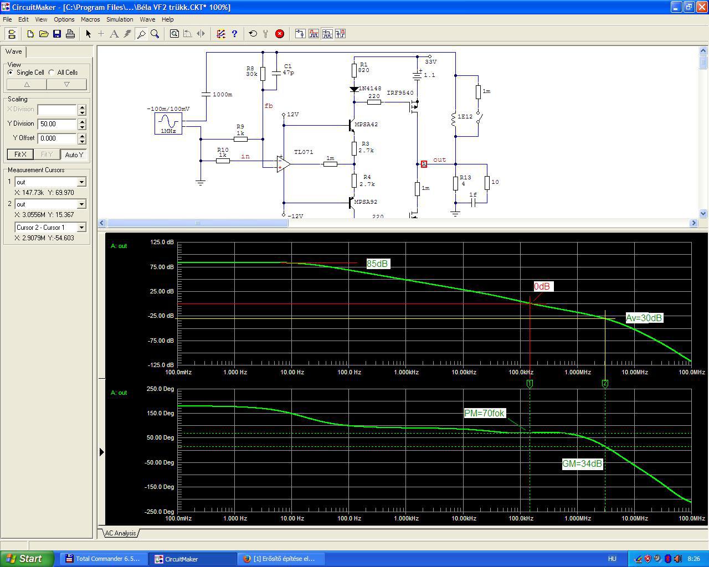Click the Start button on the taskbar
Image resolution: width=709 pixels, height=567 pixels.
tap(27, 559)
